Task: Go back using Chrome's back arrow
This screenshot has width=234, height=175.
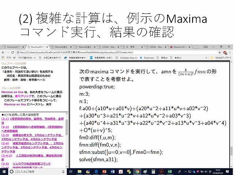Action: (x=3, y=52)
